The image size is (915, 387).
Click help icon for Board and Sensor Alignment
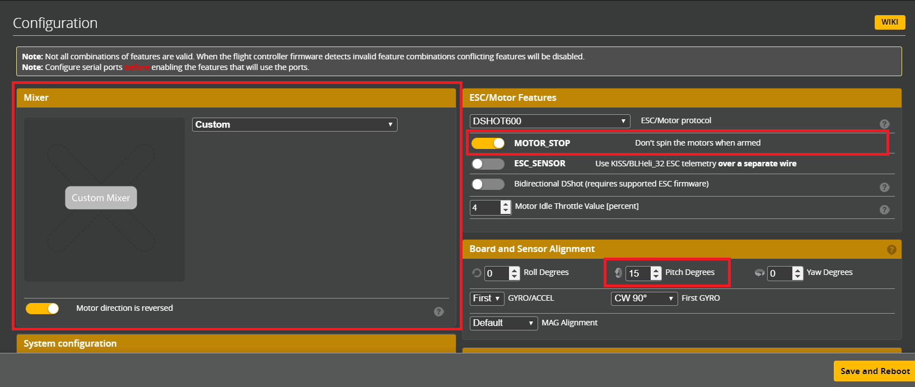tap(892, 249)
